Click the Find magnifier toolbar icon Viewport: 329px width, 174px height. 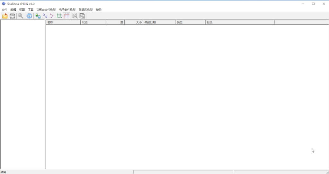point(21,16)
